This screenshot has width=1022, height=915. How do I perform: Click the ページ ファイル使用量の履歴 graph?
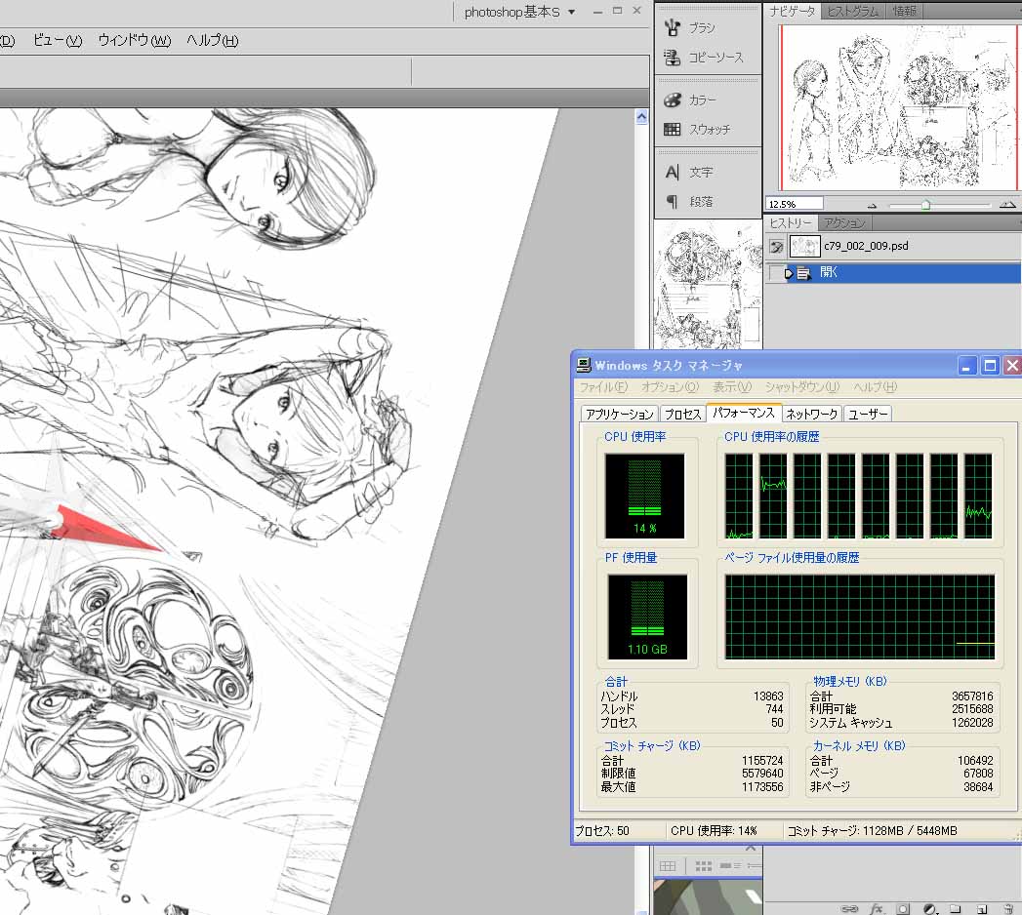pyautogui.click(x=860, y=617)
